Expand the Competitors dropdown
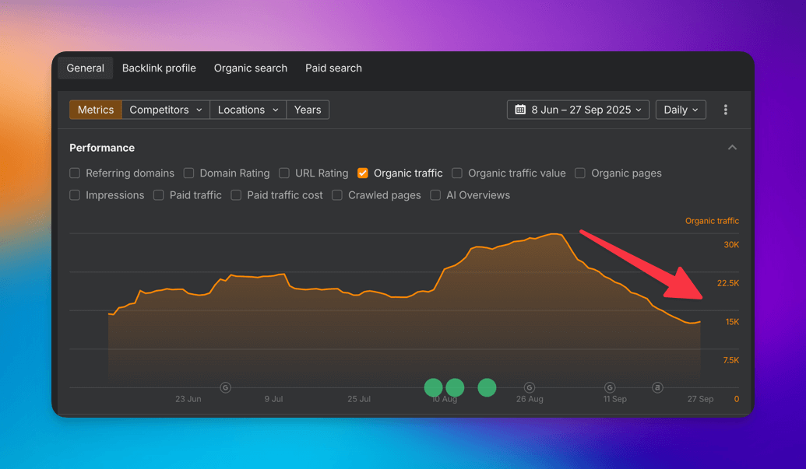806x469 pixels. [x=166, y=110]
